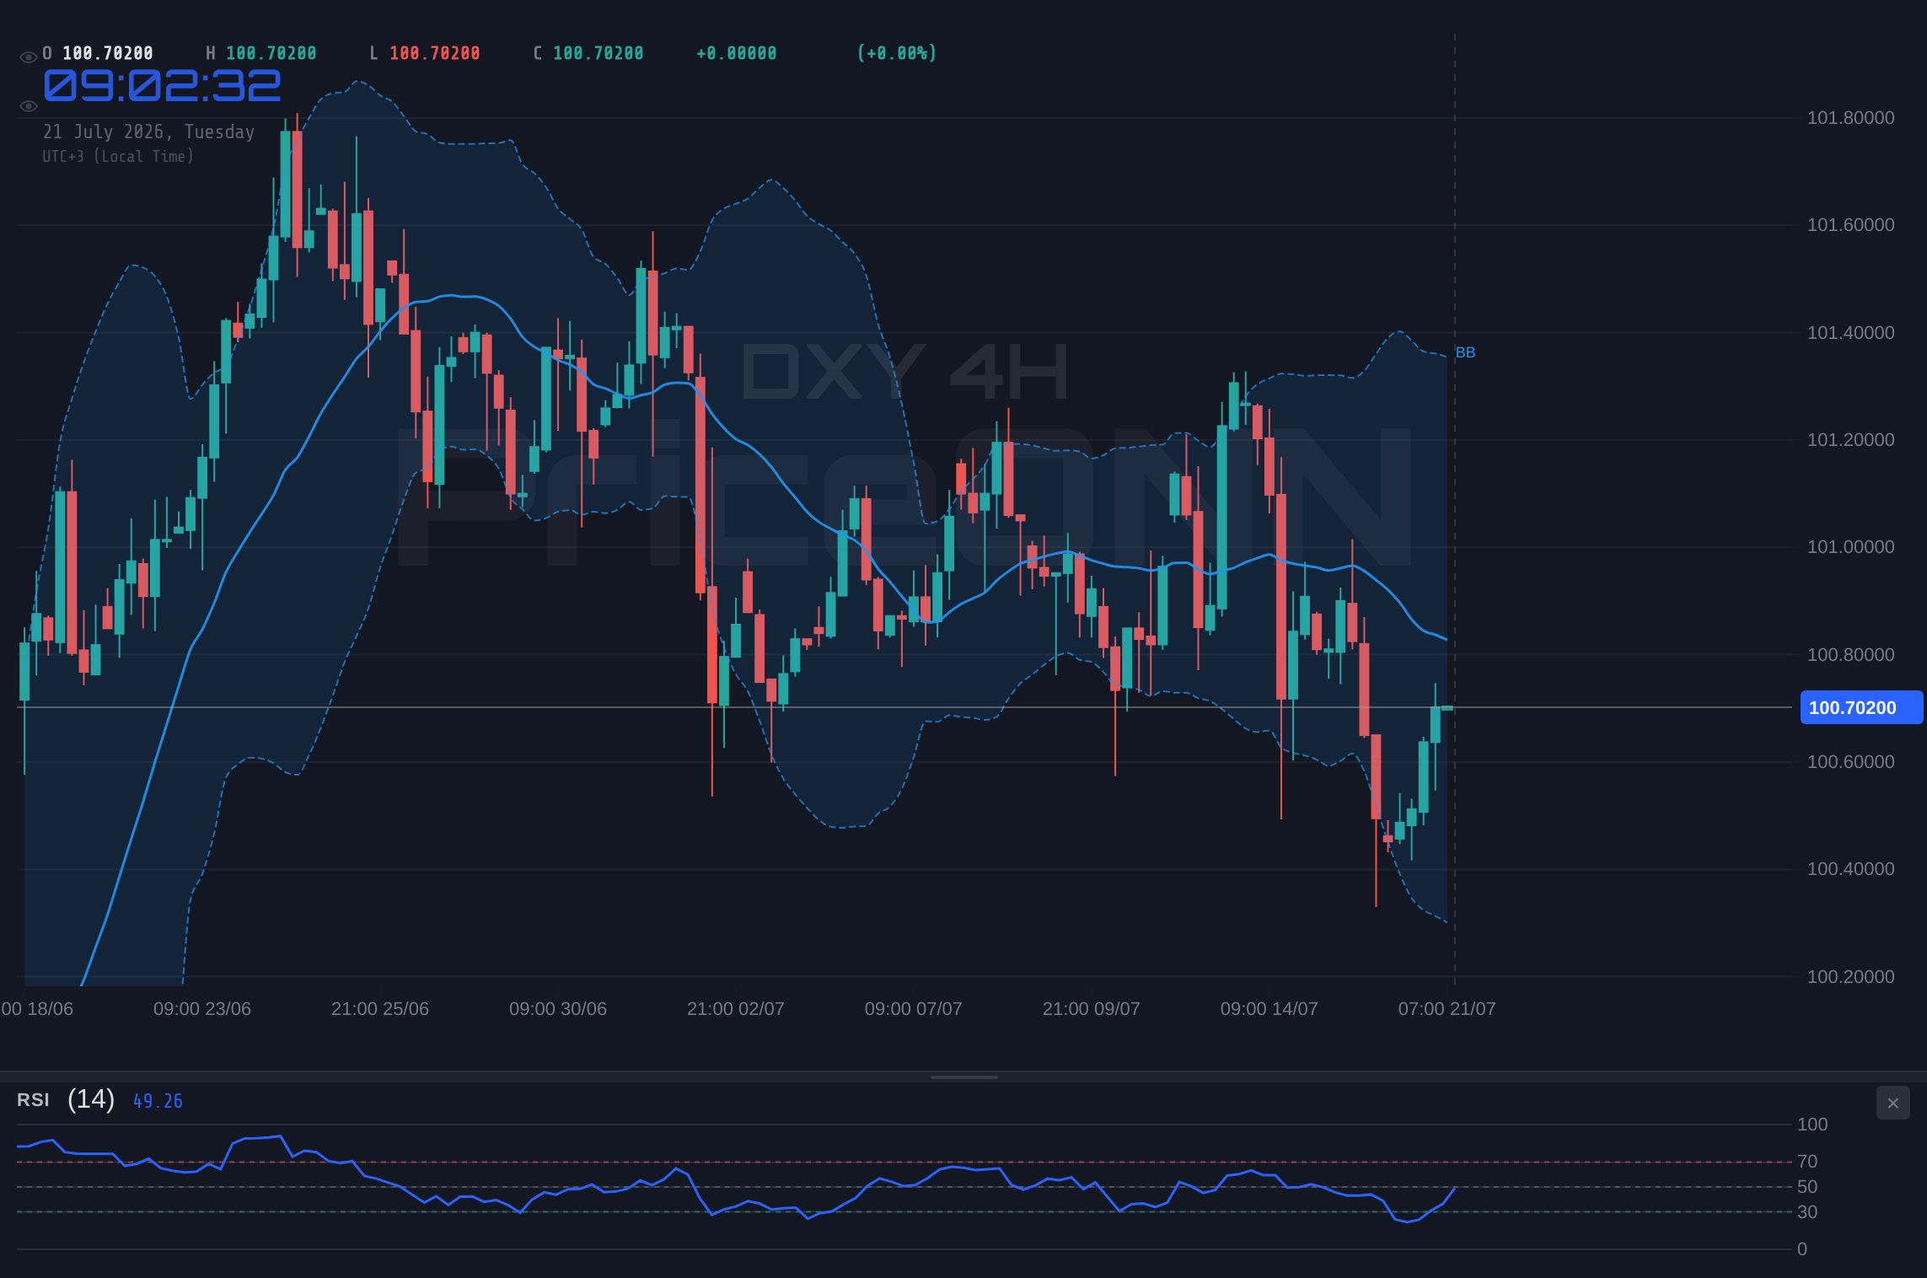Close the RSI indicator panel

click(1892, 1103)
